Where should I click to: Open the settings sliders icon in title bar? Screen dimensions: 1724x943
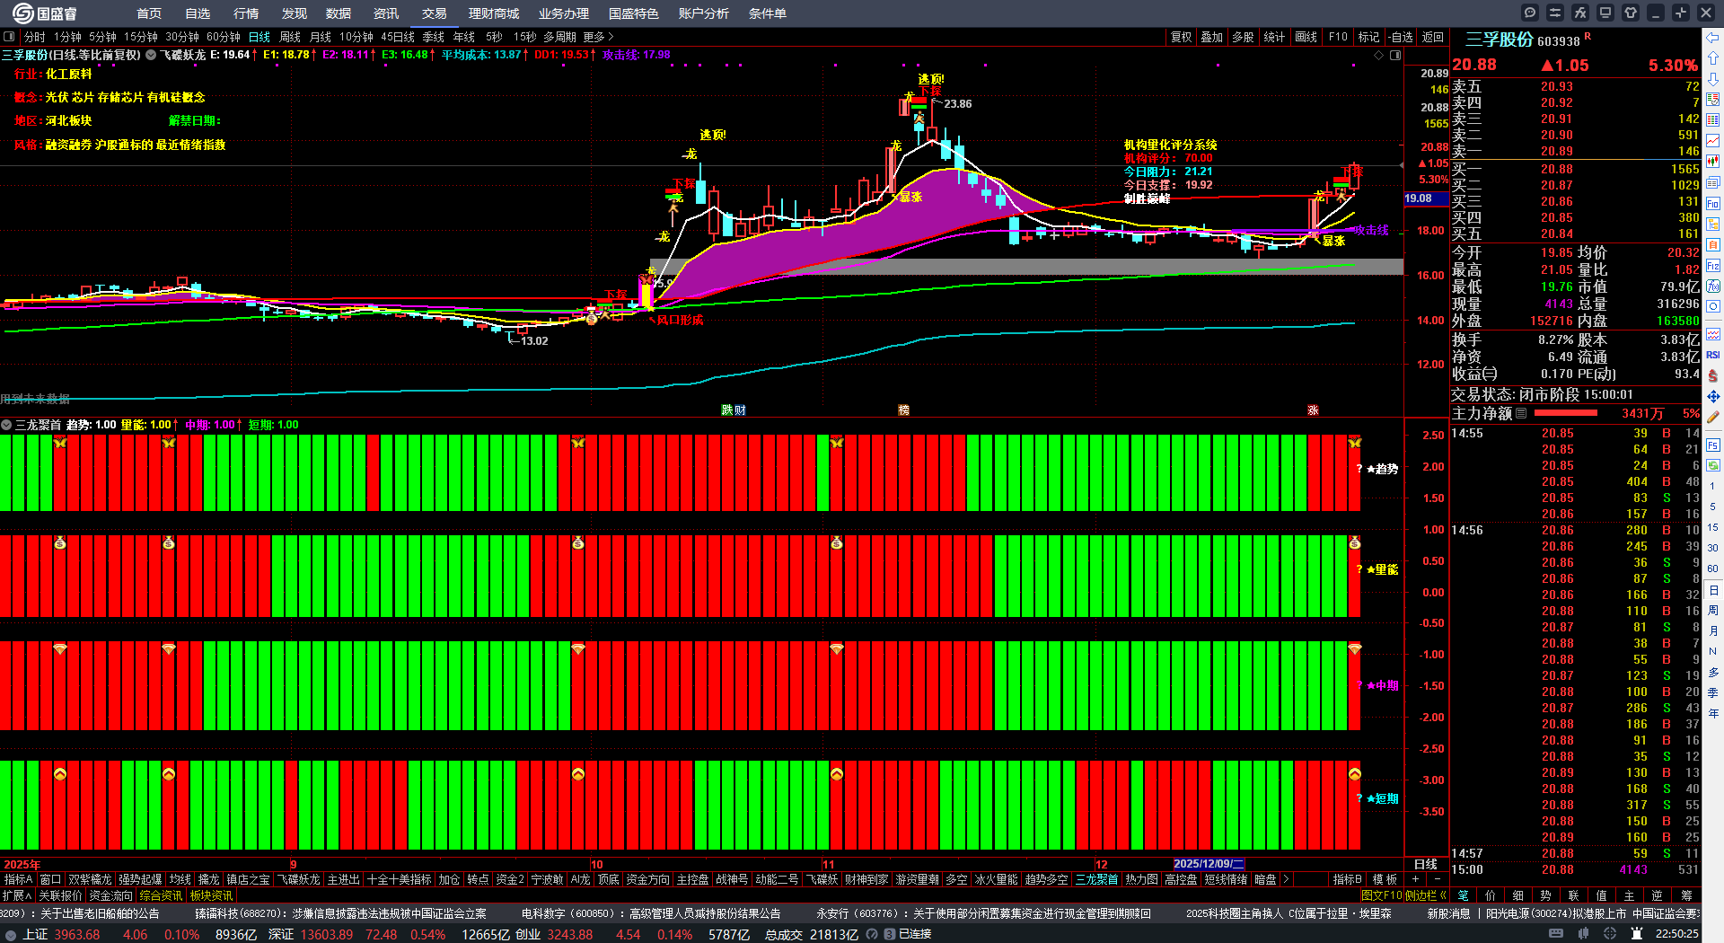[x=1555, y=13]
